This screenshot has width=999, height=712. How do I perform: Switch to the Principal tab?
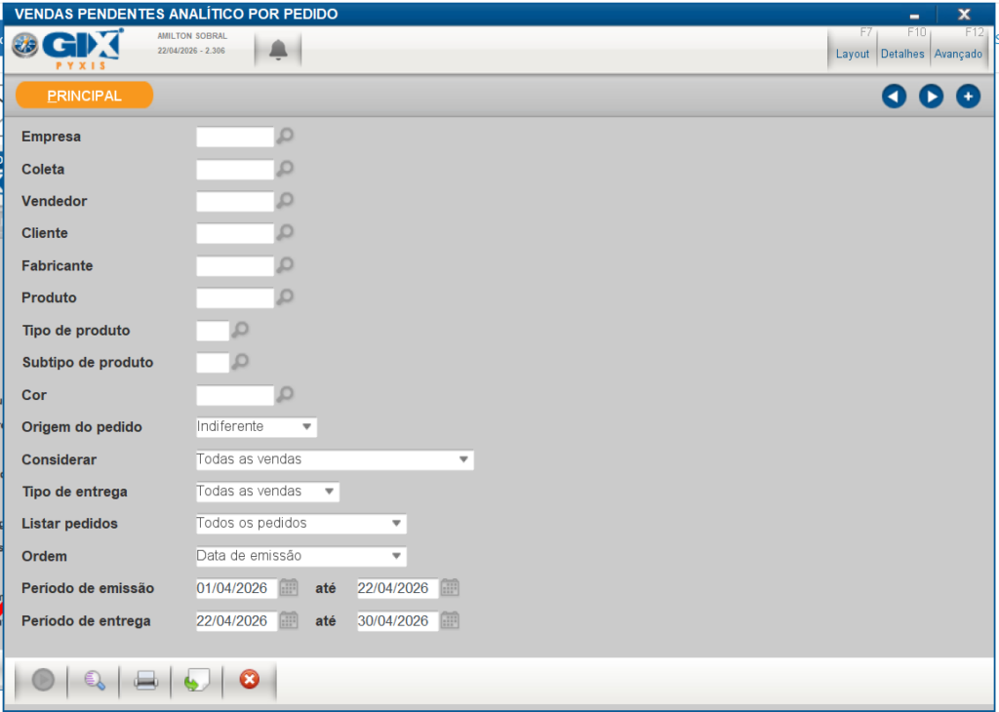pyautogui.click(x=85, y=96)
